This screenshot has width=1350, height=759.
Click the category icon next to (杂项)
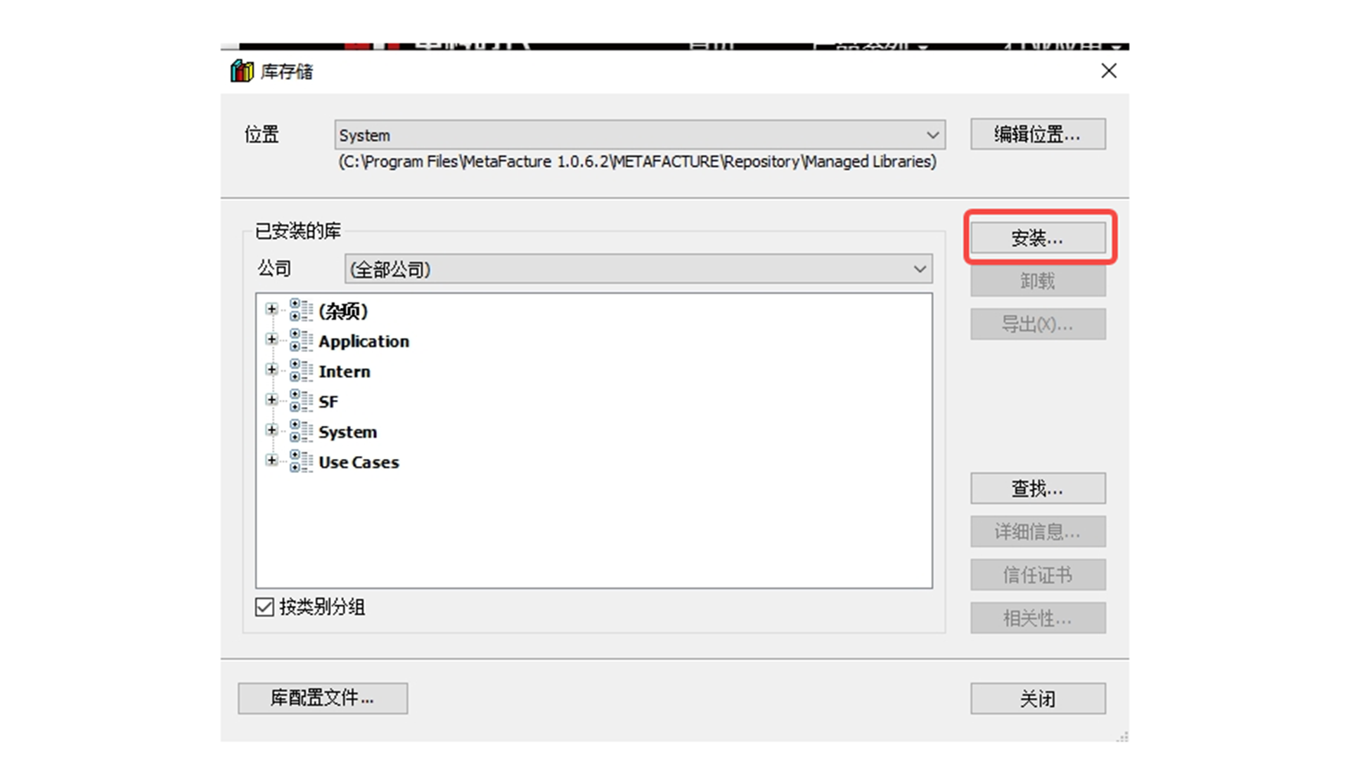pos(301,310)
